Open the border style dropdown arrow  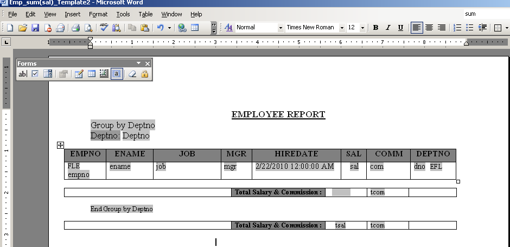click(507, 28)
